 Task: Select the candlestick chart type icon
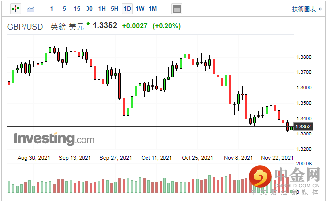(15, 9)
